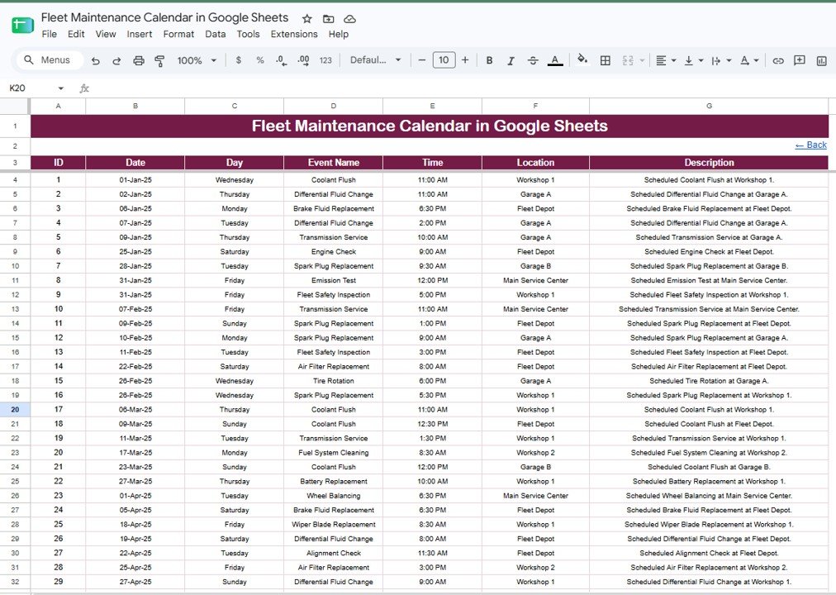Image resolution: width=836 pixels, height=595 pixels.
Task: Star this spreadsheet document
Action: click(x=307, y=19)
